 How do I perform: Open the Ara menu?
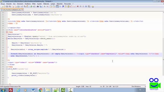pyautogui.click(x=14, y=4)
